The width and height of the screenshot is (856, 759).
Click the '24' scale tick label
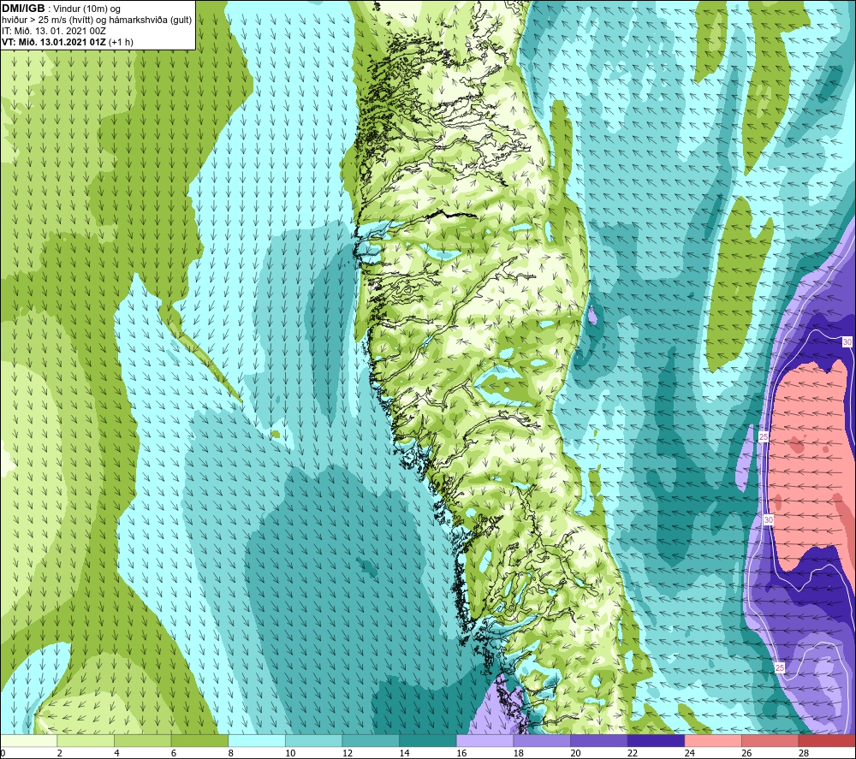tap(689, 753)
